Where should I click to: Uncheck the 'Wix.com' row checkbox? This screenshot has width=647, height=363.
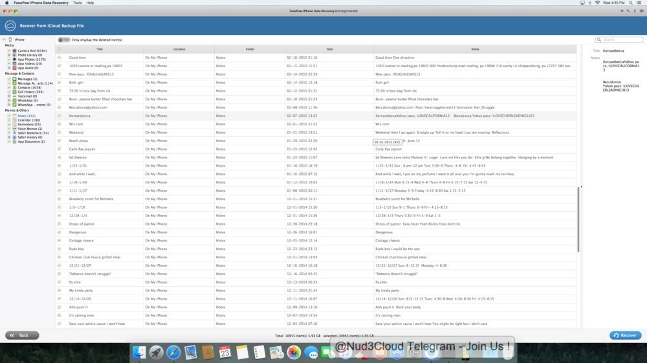pyautogui.click(x=59, y=124)
